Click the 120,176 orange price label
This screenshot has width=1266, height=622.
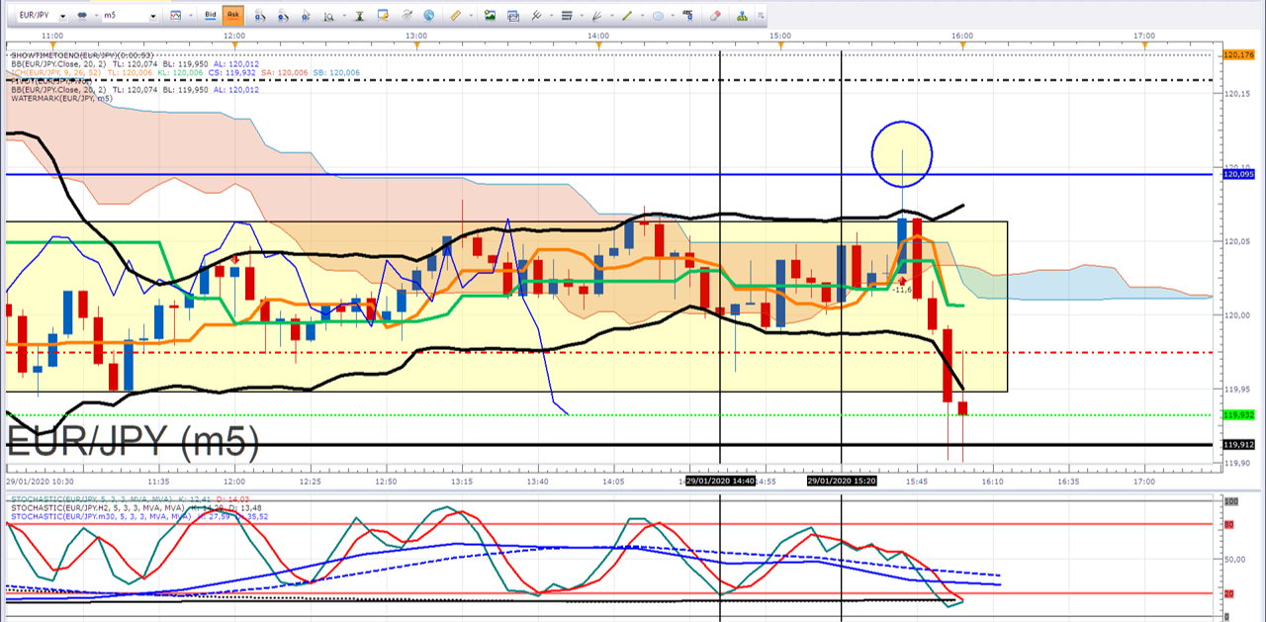(1239, 54)
